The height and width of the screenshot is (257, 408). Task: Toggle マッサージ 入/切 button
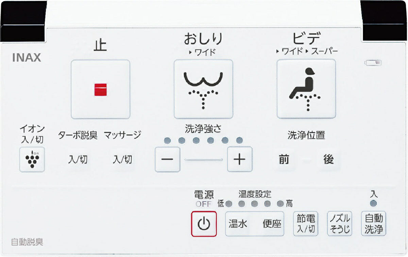point(122,159)
